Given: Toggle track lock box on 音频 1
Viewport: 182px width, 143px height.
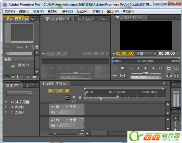Looking at the screenshot, I should pyautogui.click(x=63, y=120).
